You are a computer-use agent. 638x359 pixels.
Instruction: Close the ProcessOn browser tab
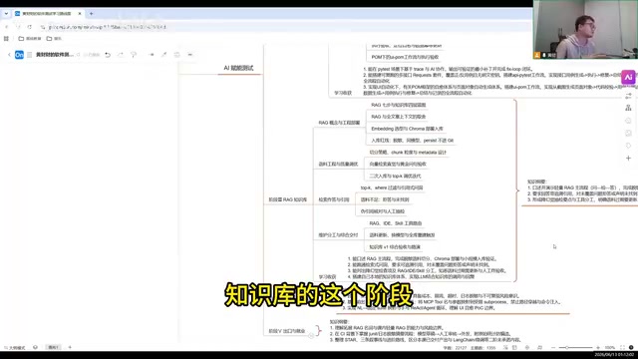pyautogui.click(x=80, y=13)
